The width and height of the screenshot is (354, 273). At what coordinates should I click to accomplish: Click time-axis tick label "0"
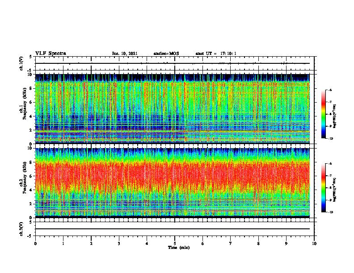coord(35,244)
